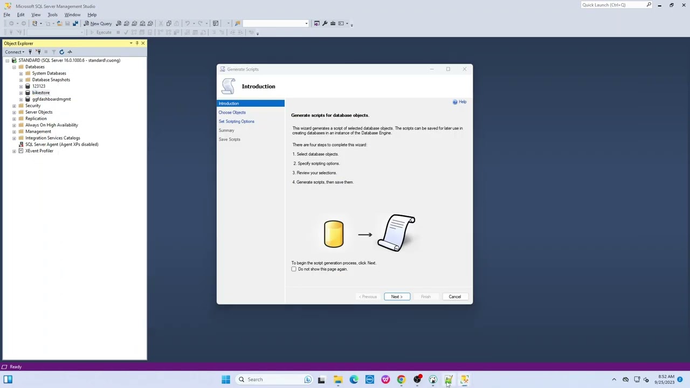Image resolution: width=690 pixels, height=388 pixels.
Task: Select the ggfdashboardmgmt database
Action: point(51,99)
